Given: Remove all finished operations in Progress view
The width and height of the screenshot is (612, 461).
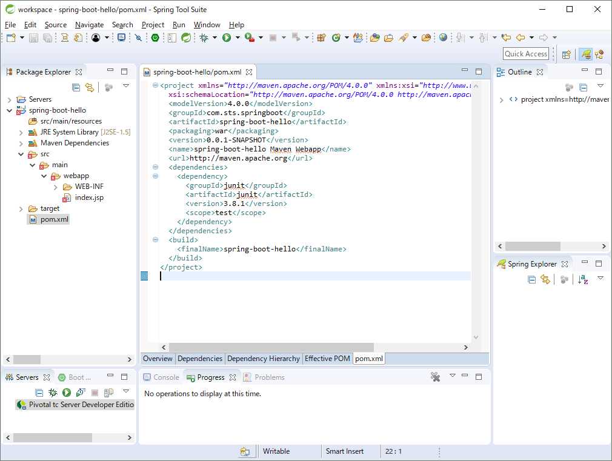Looking at the screenshot, I should tap(435, 377).
